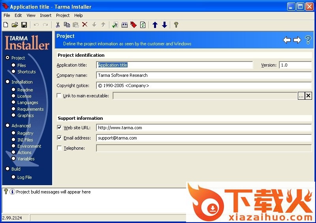Select the Graphics page in sidebar
Viewport: 316px width, 223px height.
coord(23,115)
